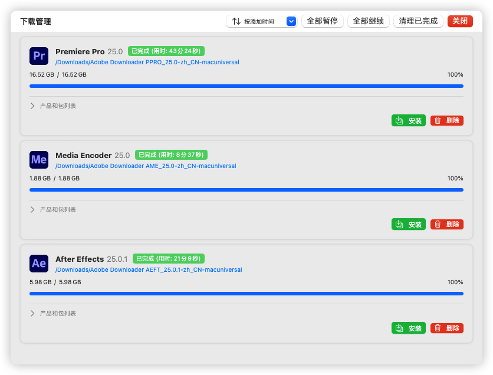Expand 产品和包列表 under Premiere Pro
The height and width of the screenshot is (375, 493).
(53, 106)
